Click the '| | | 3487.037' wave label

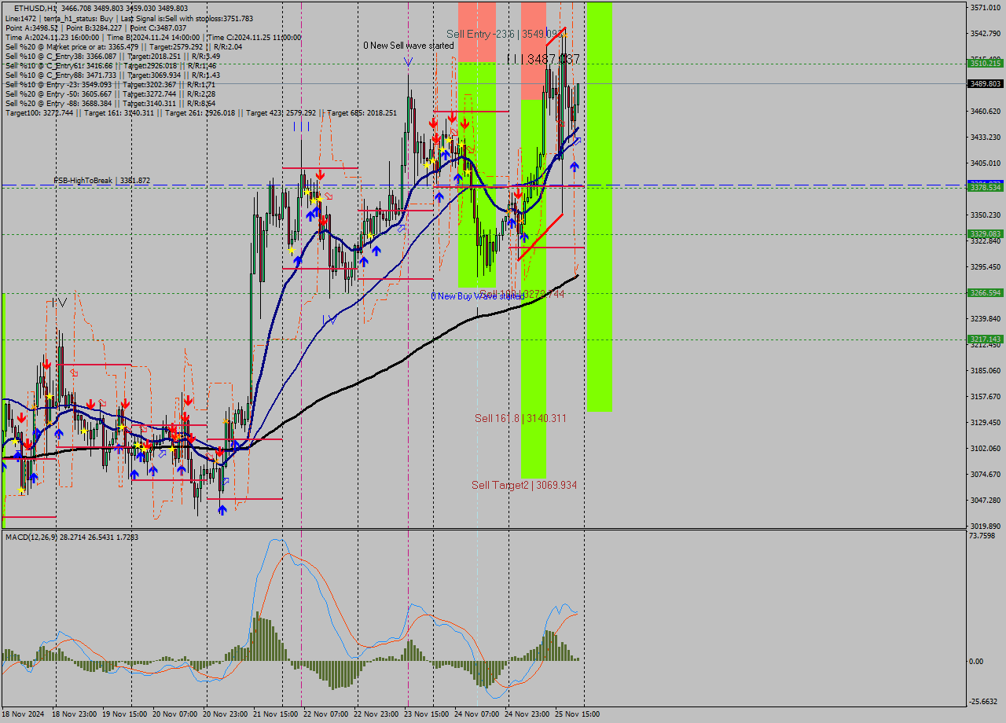click(543, 59)
